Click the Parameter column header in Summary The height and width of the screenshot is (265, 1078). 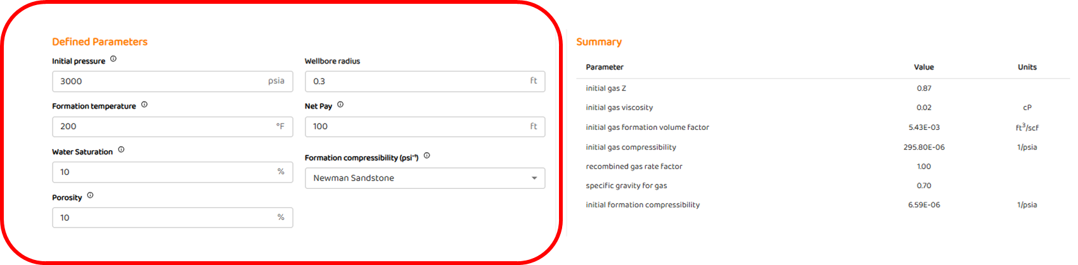click(x=605, y=67)
